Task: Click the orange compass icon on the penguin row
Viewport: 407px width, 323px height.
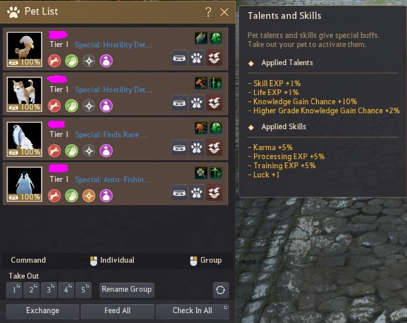Action: (x=89, y=196)
